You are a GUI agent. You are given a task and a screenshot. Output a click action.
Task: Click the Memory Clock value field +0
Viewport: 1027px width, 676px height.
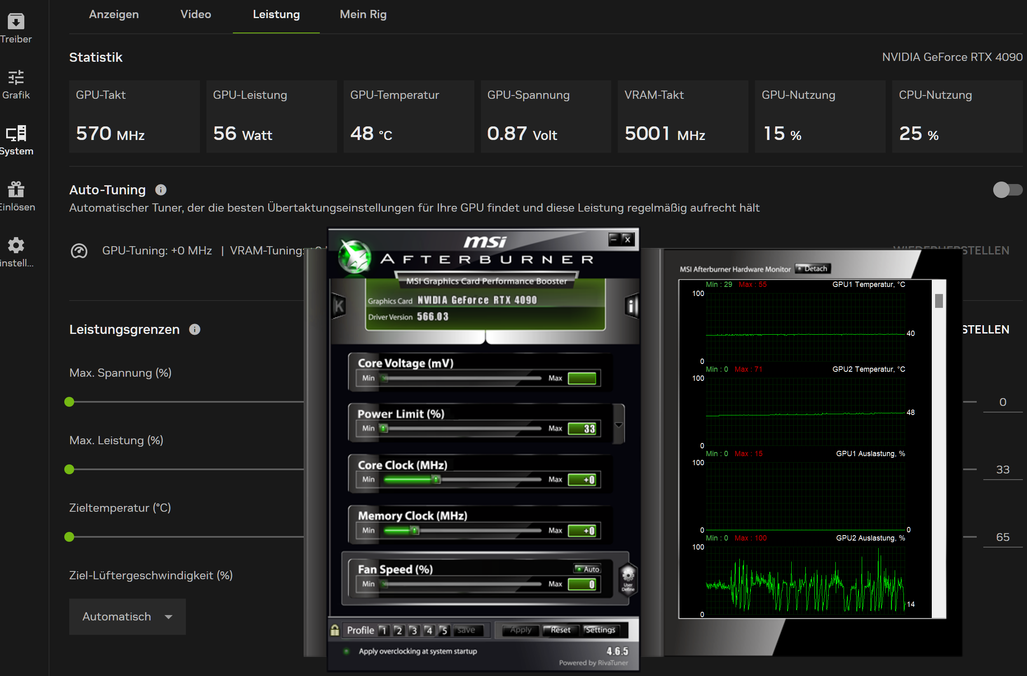[582, 530]
